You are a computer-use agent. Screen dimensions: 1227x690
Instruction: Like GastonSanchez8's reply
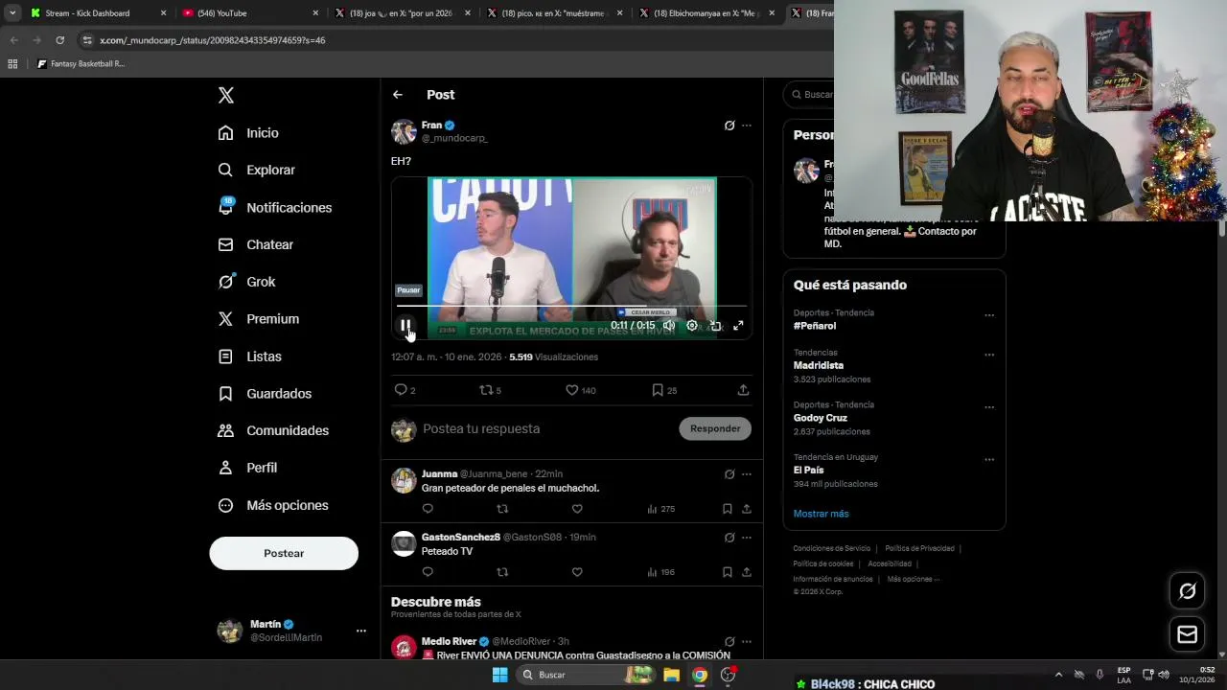(577, 572)
